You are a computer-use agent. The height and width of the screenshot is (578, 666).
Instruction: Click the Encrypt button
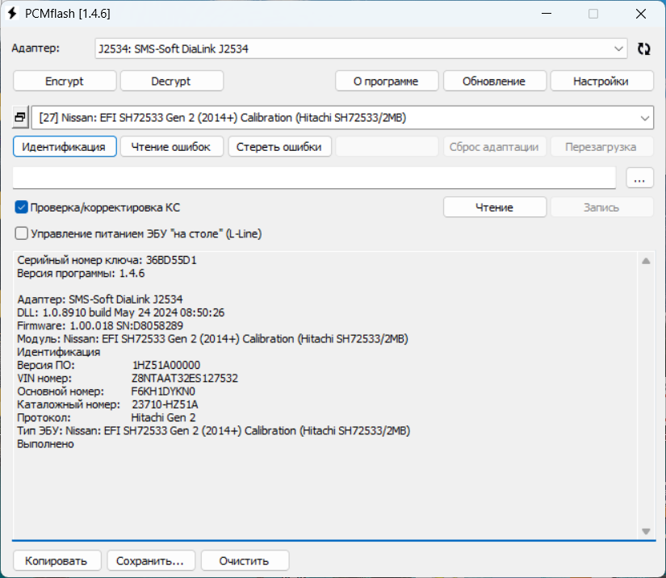point(65,81)
